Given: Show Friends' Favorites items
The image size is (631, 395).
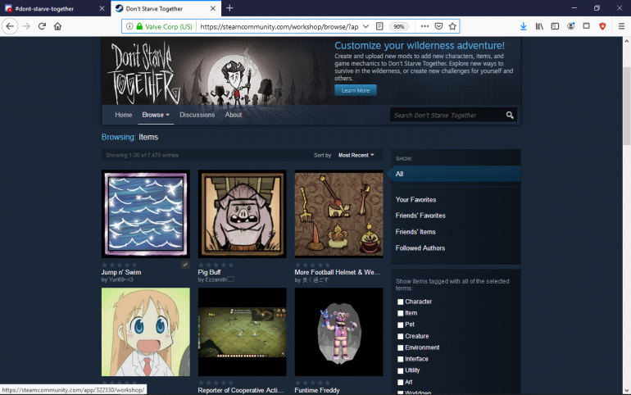Looking at the screenshot, I should (x=420, y=216).
